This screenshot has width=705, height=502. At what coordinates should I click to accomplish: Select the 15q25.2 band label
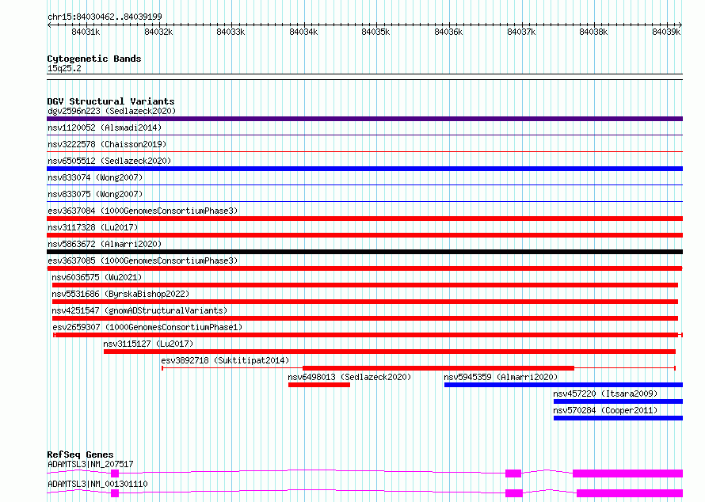(x=64, y=68)
